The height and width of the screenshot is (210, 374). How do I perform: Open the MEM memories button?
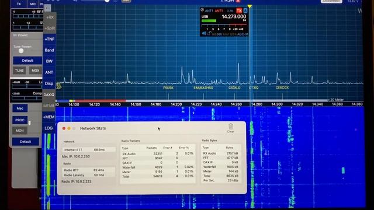coord(49,106)
